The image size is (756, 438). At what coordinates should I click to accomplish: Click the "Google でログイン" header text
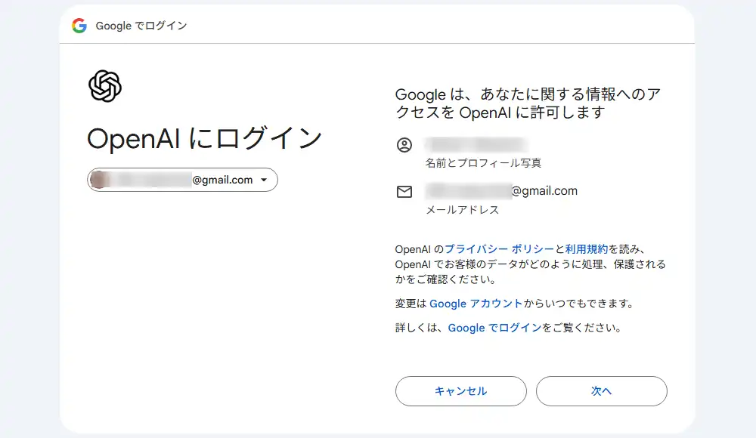tap(141, 24)
